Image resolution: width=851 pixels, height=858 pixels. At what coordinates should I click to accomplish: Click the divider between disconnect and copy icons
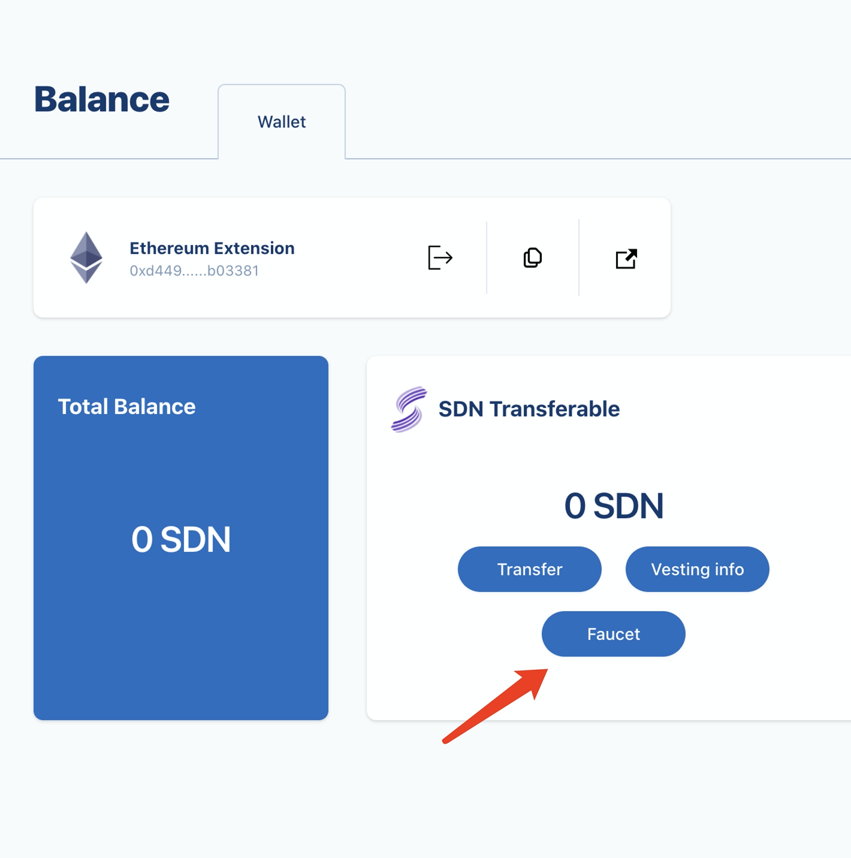487,258
